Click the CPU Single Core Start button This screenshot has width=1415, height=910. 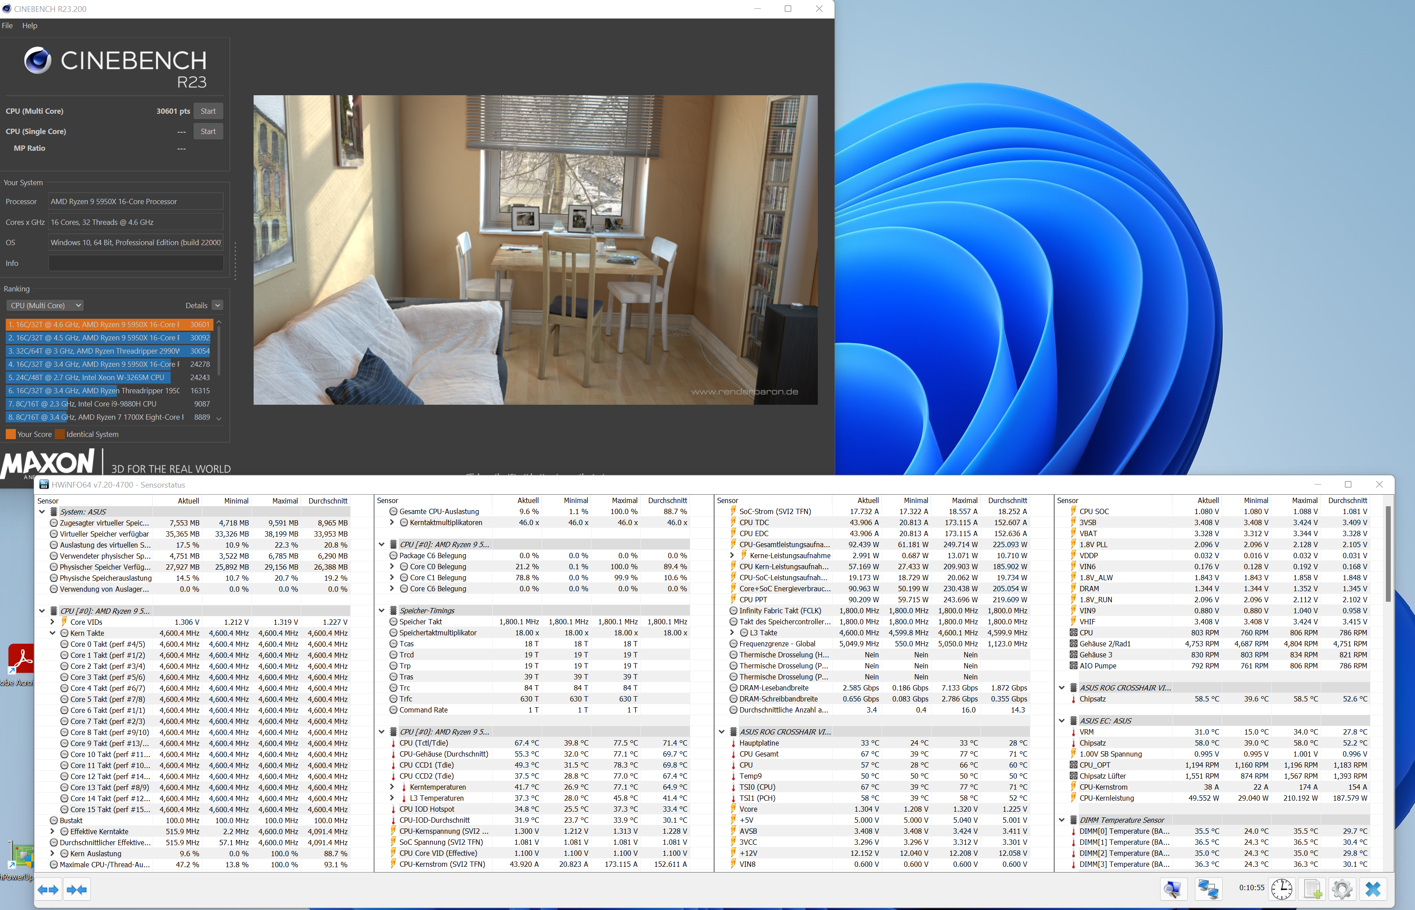206,130
